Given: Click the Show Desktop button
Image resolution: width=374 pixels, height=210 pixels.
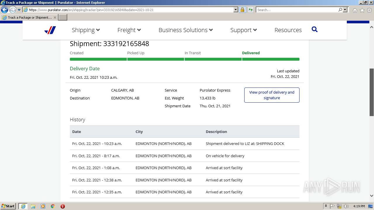Looking at the screenshot, I should [x=371, y=206].
